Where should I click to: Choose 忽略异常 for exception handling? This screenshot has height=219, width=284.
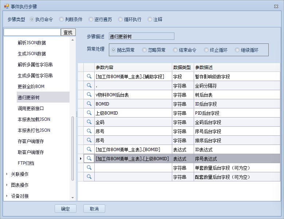tap(145, 50)
